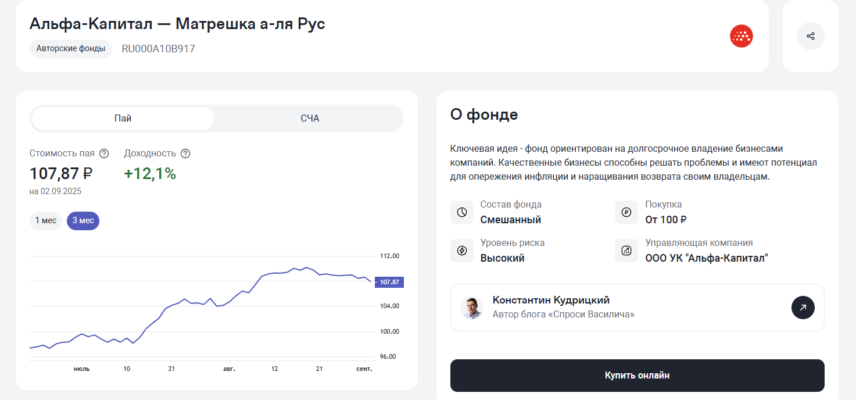Click Константин Кудрицкий's avatar photo
The height and width of the screenshot is (400, 856).
click(x=472, y=308)
